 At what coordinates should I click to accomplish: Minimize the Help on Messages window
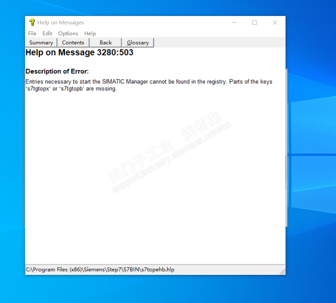pyautogui.click(x=234, y=23)
